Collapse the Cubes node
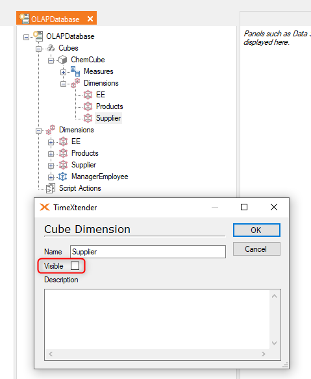The width and height of the screenshot is (311, 379). coord(38,49)
